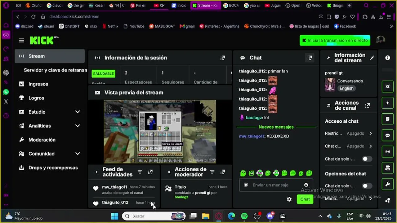Open the info icon in right strip
Image resolution: width=397 pixels, height=223 pixels.
pos(387,58)
